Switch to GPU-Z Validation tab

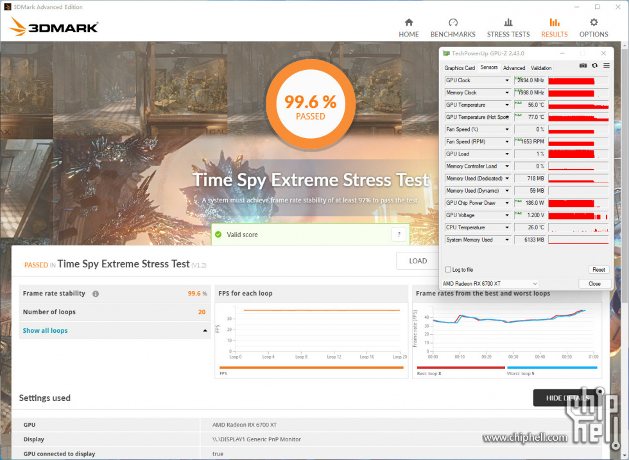point(540,68)
